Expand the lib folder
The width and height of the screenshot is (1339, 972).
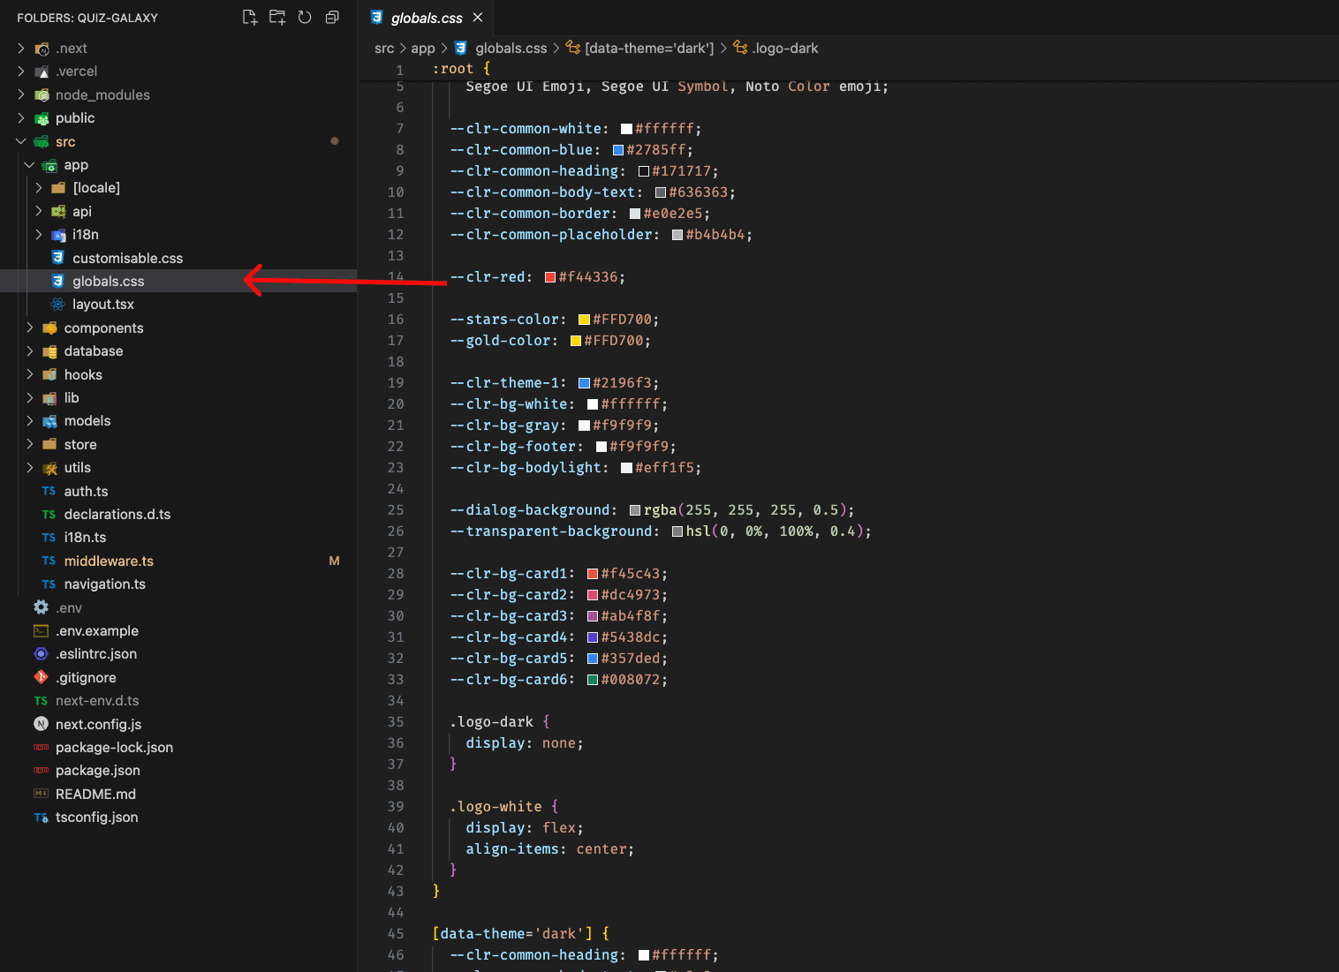[x=29, y=398]
